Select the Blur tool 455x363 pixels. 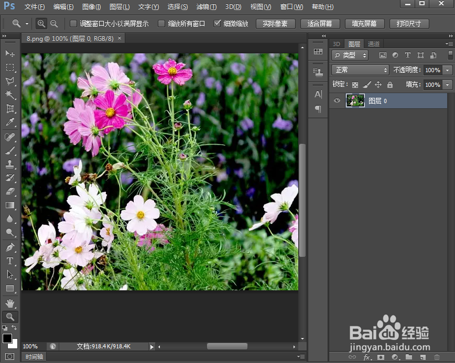pyautogui.click(x=10, y=219)
